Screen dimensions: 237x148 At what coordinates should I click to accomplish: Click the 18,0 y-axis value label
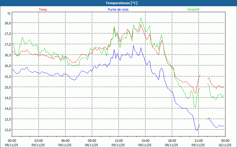pyautogui.click(x=7, y=23)
